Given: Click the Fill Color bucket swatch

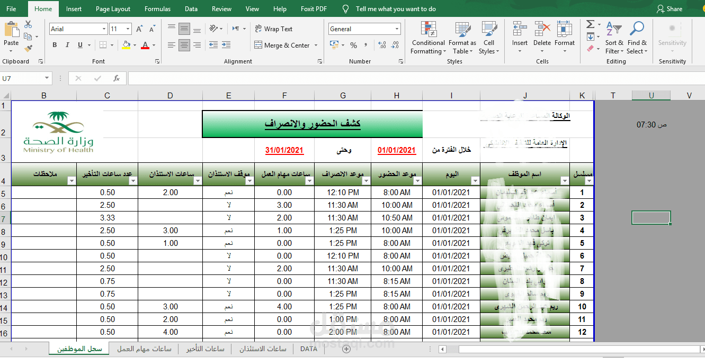Looking at the screenshot, I should tap(126, 45).
